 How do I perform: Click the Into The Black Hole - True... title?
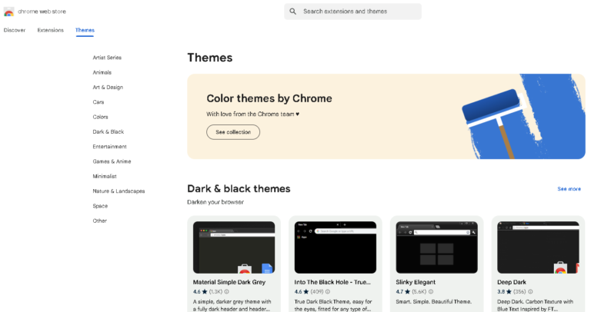(332, 282)
